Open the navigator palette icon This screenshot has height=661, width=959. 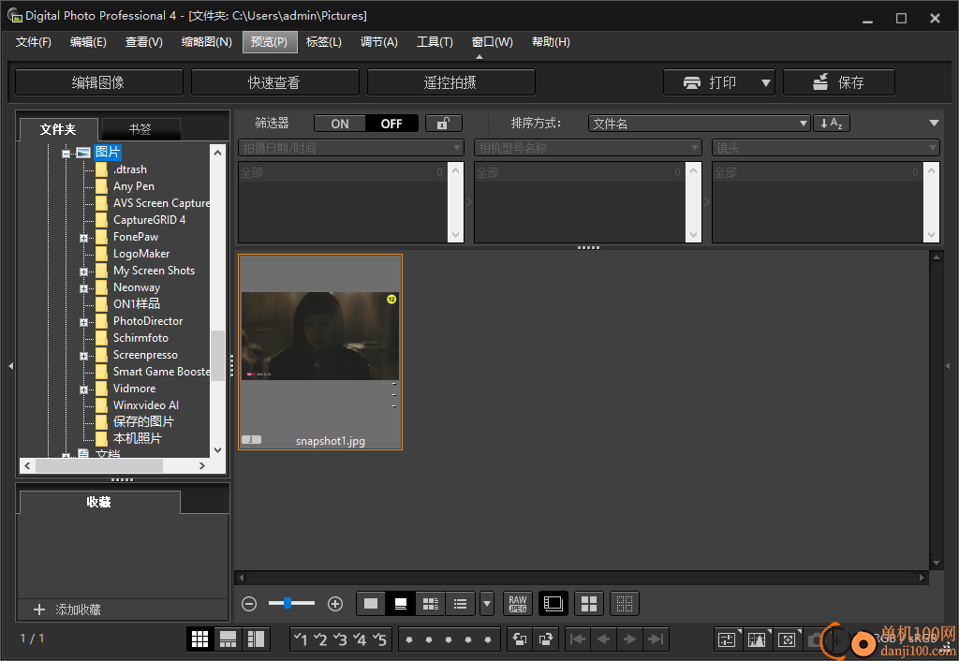[x=787, y=640]
